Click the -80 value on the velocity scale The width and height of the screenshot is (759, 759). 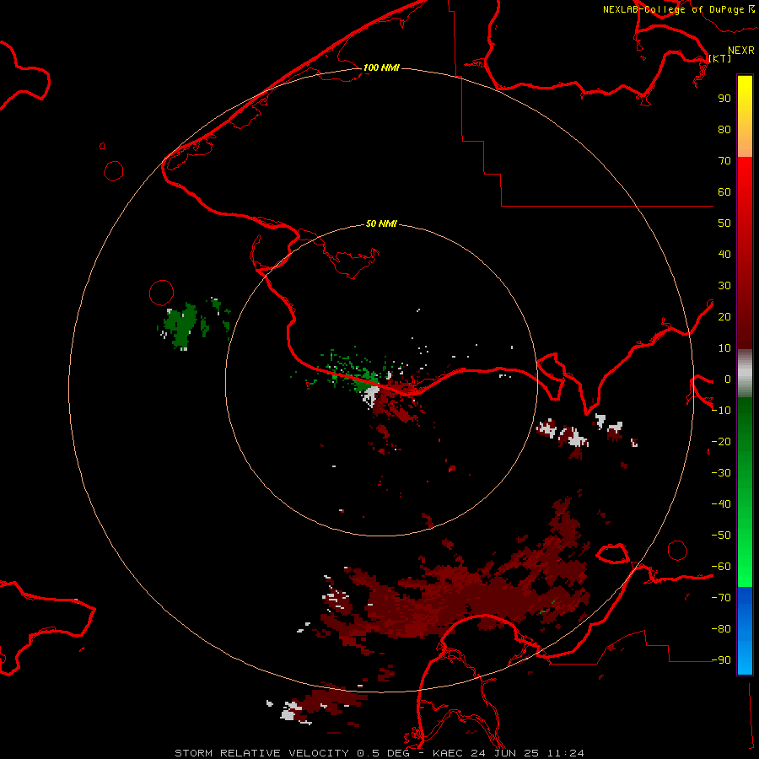(721, 629)
